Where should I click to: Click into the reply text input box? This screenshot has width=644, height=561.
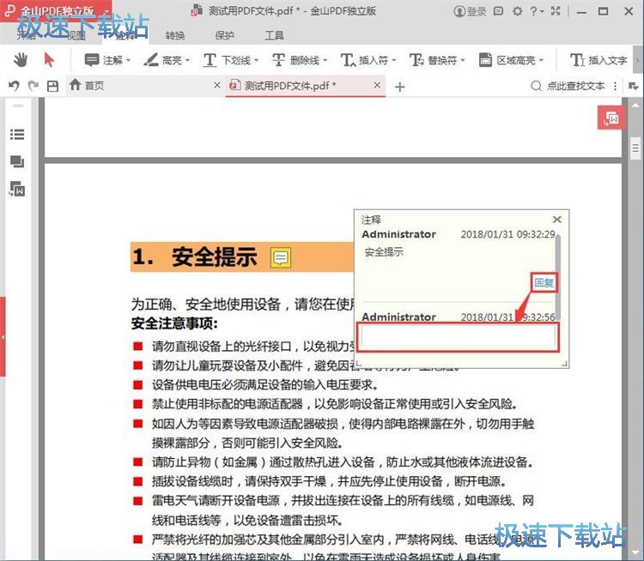[458, 338]
